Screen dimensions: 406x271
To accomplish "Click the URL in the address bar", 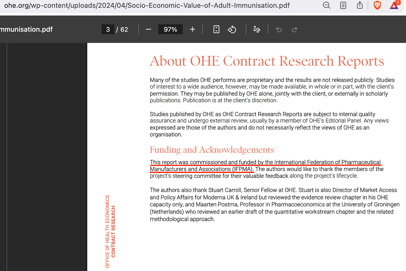I will 147,5.
